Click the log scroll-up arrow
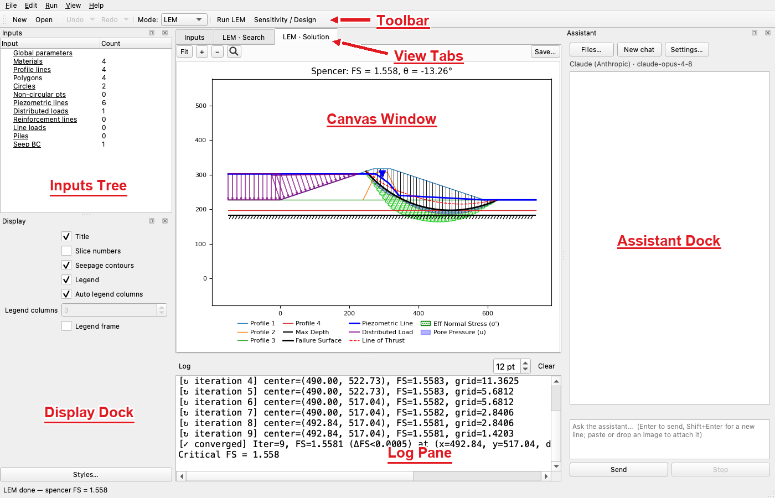The width and height of the screenshot is (775, 498). [x=556, y=381]
